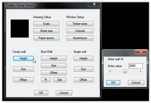Click the Enter value field showing 2400
This screenshot has height=103, width=151.
point(136,66)
